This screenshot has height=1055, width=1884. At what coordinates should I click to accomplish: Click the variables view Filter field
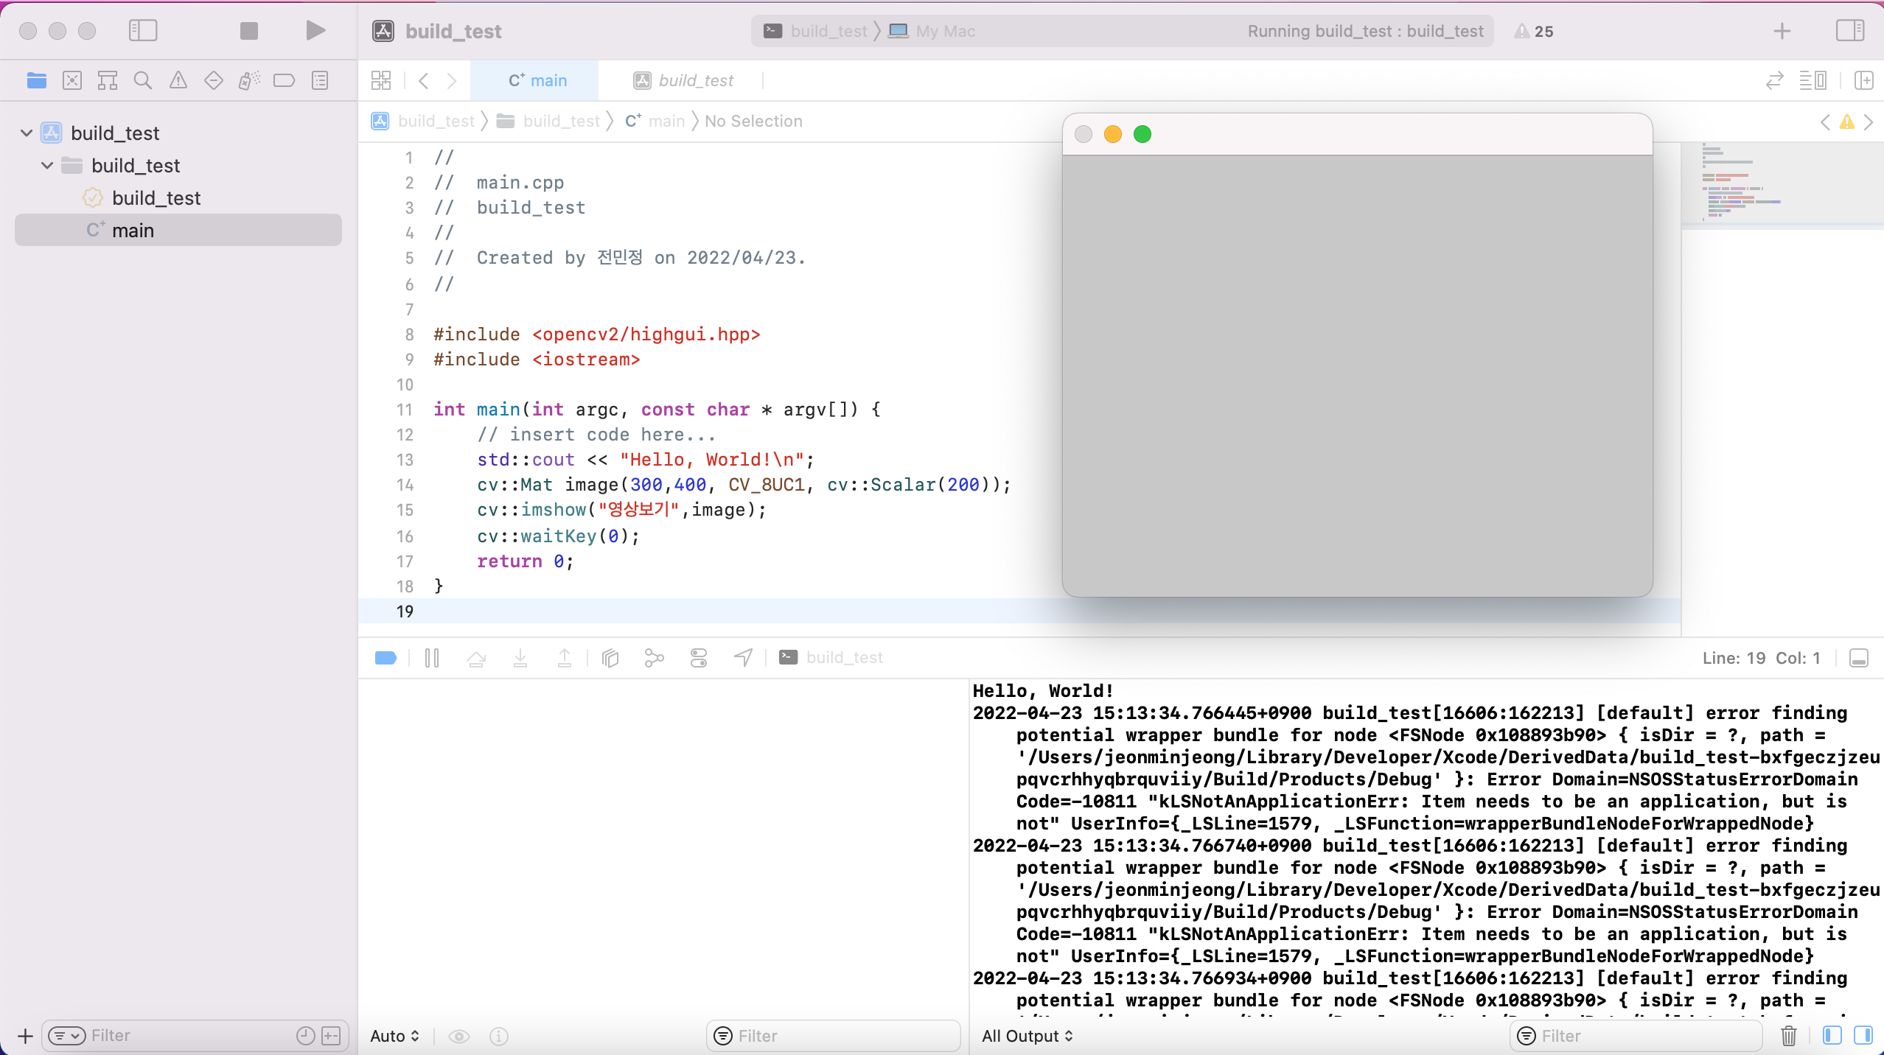point(833,1036)
